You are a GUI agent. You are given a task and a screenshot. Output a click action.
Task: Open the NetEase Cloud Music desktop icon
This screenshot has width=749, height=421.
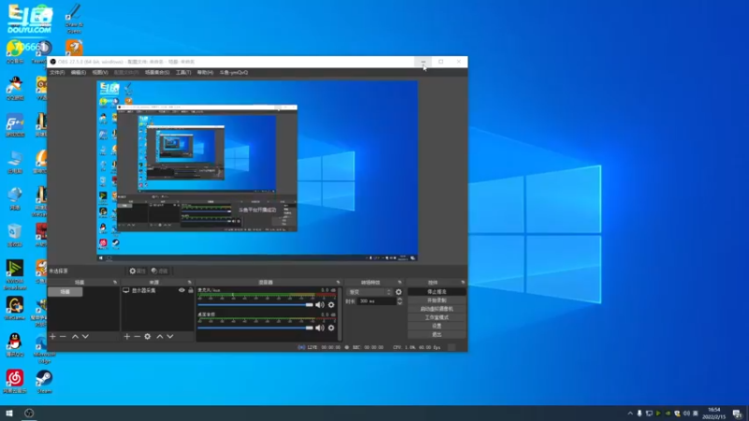[x=14, y=382]
